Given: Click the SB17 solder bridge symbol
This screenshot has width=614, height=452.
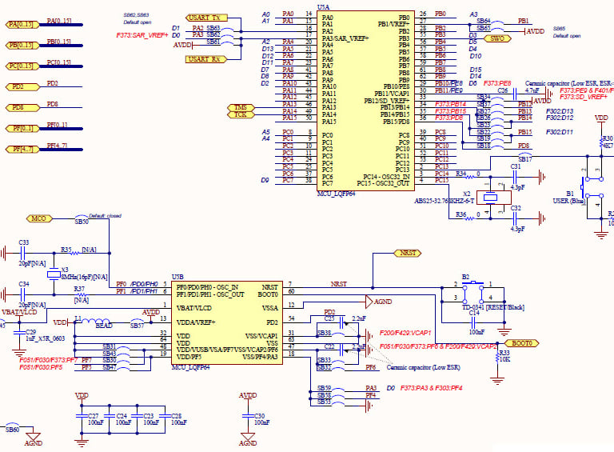Looking at the screenshot, I should point(525,156).
